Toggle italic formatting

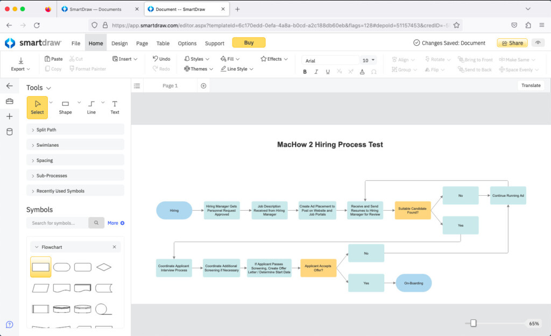click(316, 72)
